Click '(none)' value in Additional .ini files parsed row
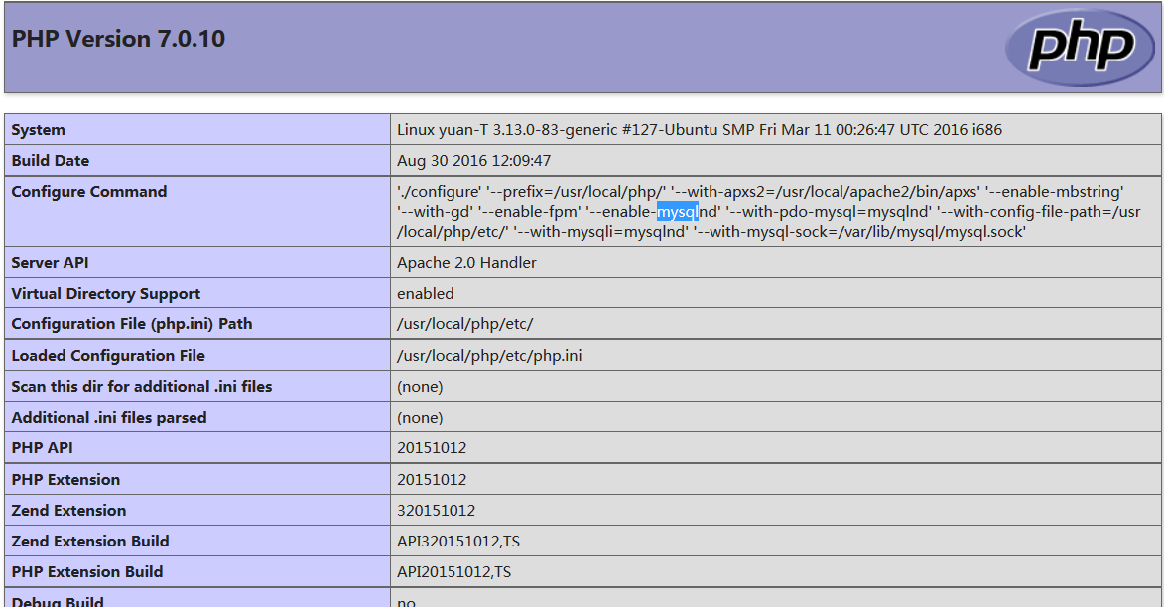This screenshot has width=1164, height=607. (420, 417)
